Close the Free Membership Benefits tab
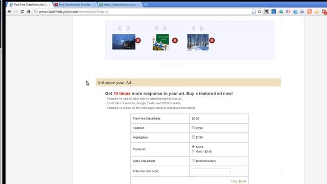This screenshot has height=184, width=327. point(94,5)
